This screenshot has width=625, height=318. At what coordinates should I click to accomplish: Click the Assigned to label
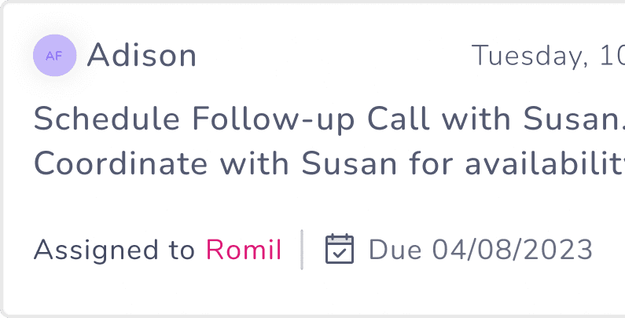(114, 250)
